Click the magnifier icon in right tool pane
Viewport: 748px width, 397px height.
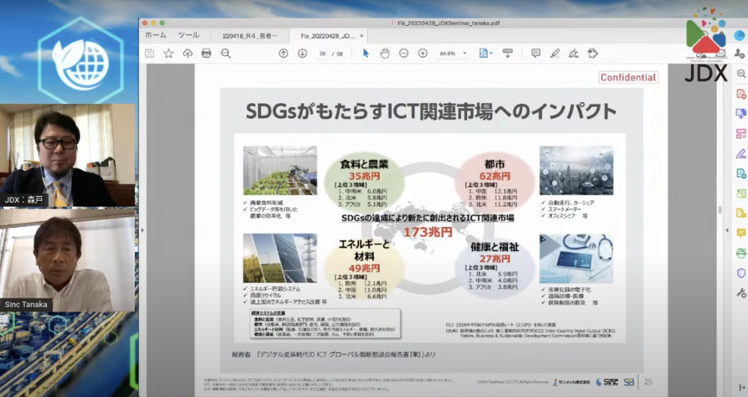point(740,74)
